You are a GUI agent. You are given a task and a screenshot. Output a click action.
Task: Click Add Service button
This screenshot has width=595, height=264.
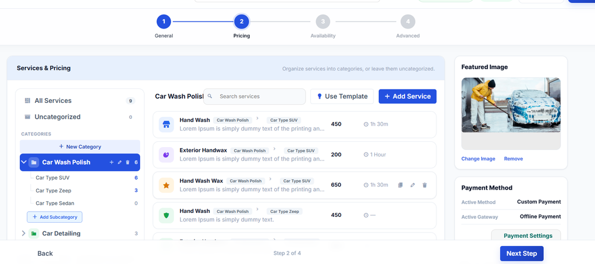407,97
